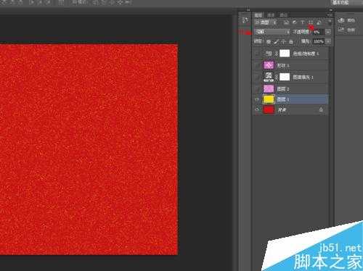Open the layer blend mode dropdown

(272, 32)
